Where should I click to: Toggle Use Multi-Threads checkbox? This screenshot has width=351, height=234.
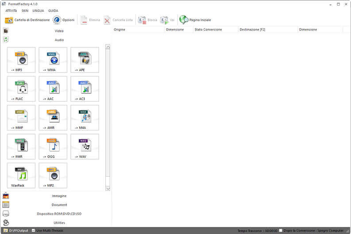[33, 230]
